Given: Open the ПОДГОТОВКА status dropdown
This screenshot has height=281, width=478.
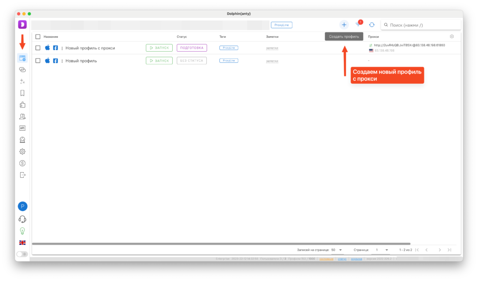Looking at the screenshot, I should point(191,48).
